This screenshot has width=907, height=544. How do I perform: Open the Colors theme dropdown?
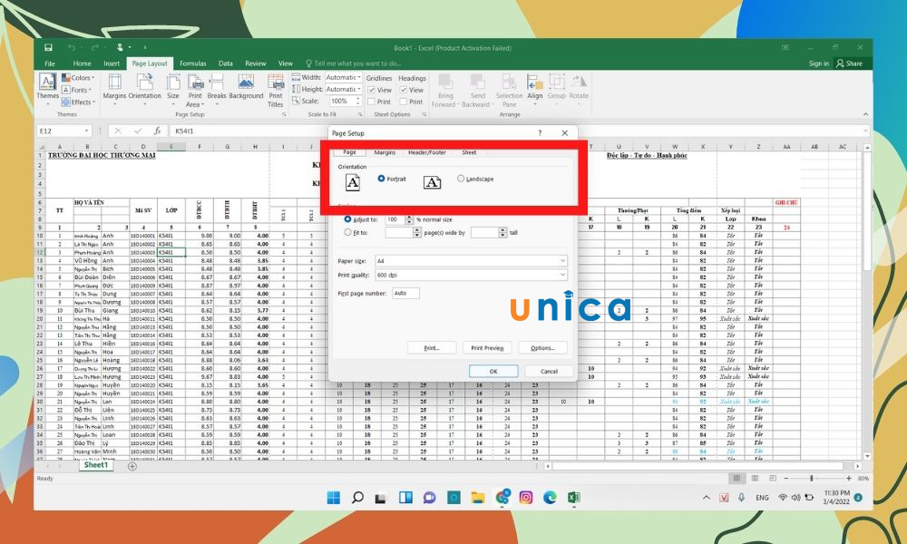(x=78, y=77)
